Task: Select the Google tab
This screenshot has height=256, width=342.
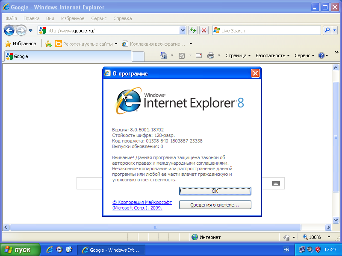Action: pyautogui.click(x=68, y=56)
